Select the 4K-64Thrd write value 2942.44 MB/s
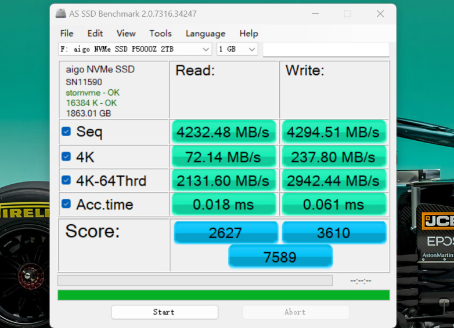The width and height of the screenshot is (454, 328). tap(334, 181)
